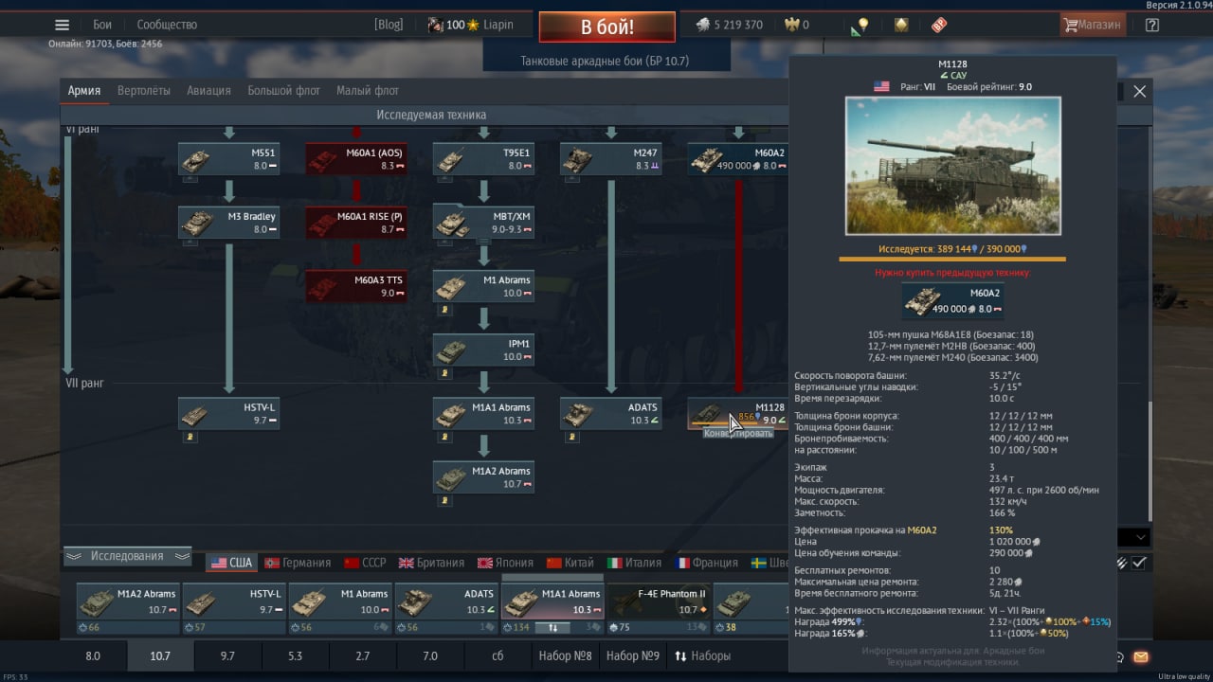Image resolution: width=1213 pixels, height=682 pixels.
Task: Select the Франция nation tab
Action: 706,563
